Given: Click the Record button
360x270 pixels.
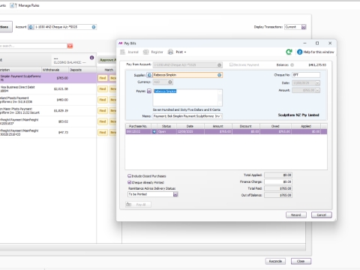Looking at the screenshot, I should point(296,215).
